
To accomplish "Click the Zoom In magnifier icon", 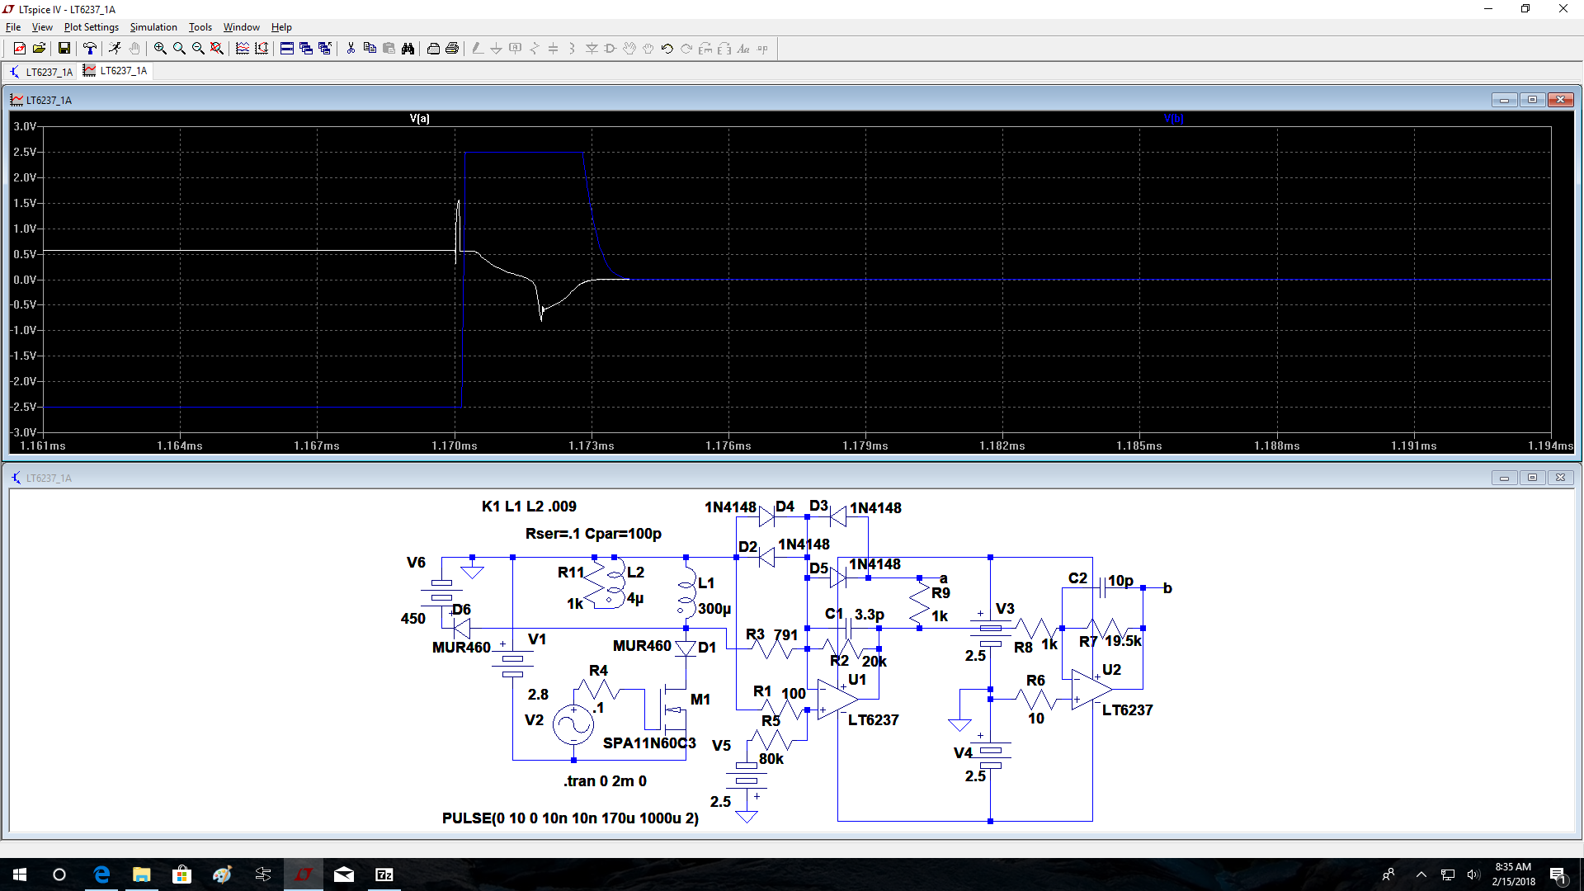I will pos(160,49).
